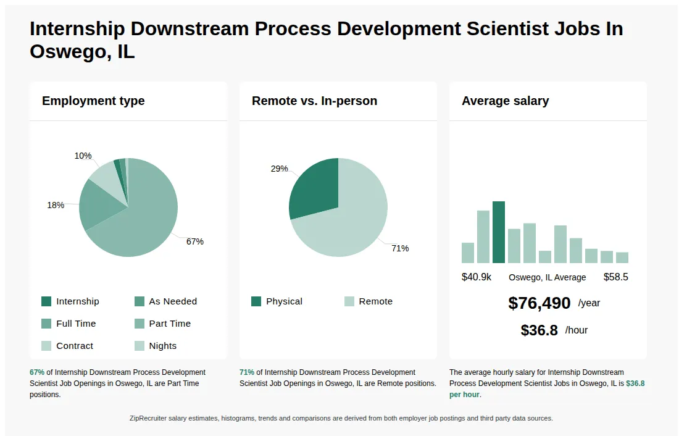Click the 'Remote vs. In-person' heading
This screenshot has width=679, height=436.
point(314,101)
